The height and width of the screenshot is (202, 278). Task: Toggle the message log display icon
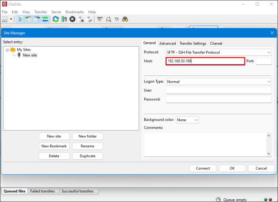click(20, 19)
